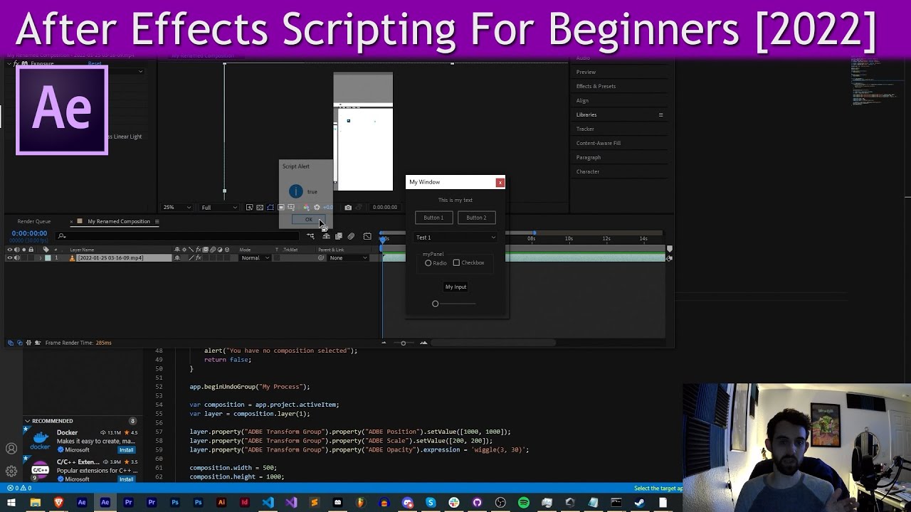Open Adobe InDesign from the taskbar
This screenshot has height=512, width=911.
pos(244,503)
